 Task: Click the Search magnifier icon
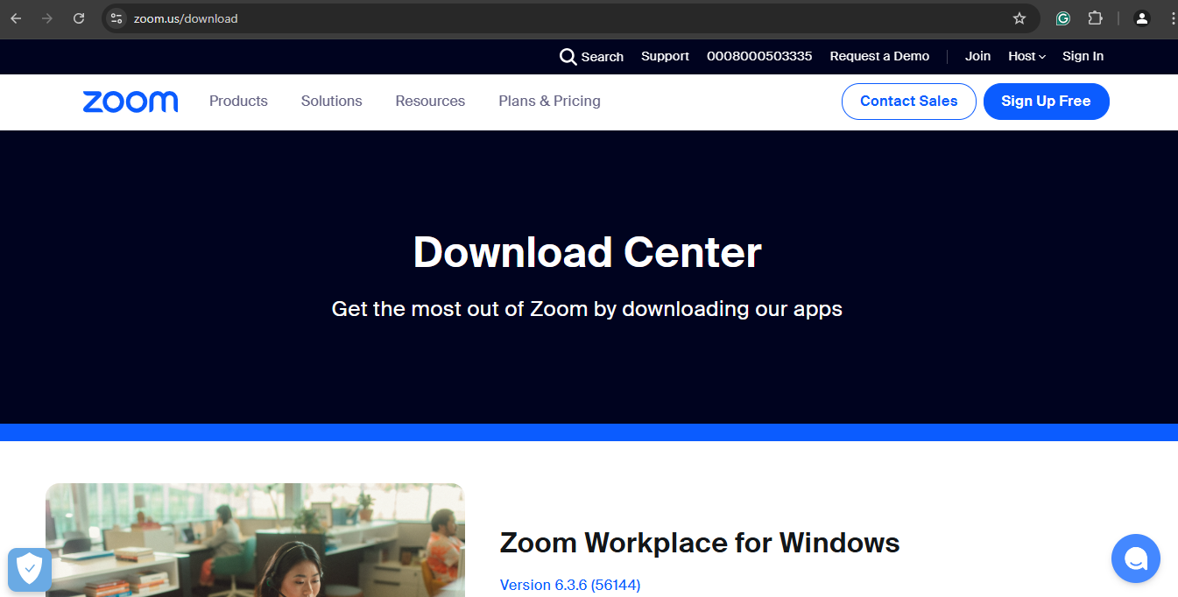pos(568,57)
